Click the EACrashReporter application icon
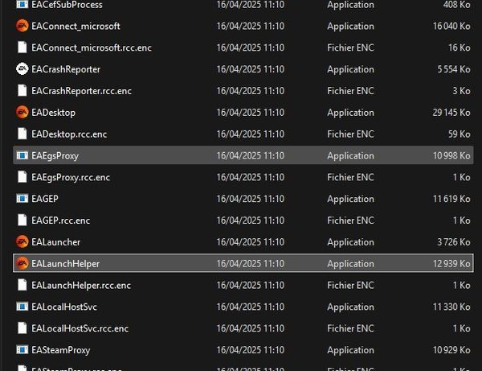The width and height of the screenshot is (482, 371). 22,69
